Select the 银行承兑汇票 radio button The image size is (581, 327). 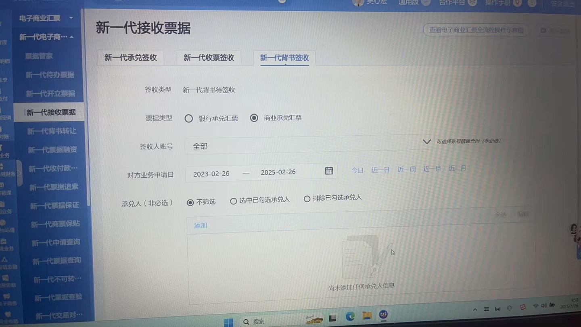pyautogui.click(x=188, y=119)
